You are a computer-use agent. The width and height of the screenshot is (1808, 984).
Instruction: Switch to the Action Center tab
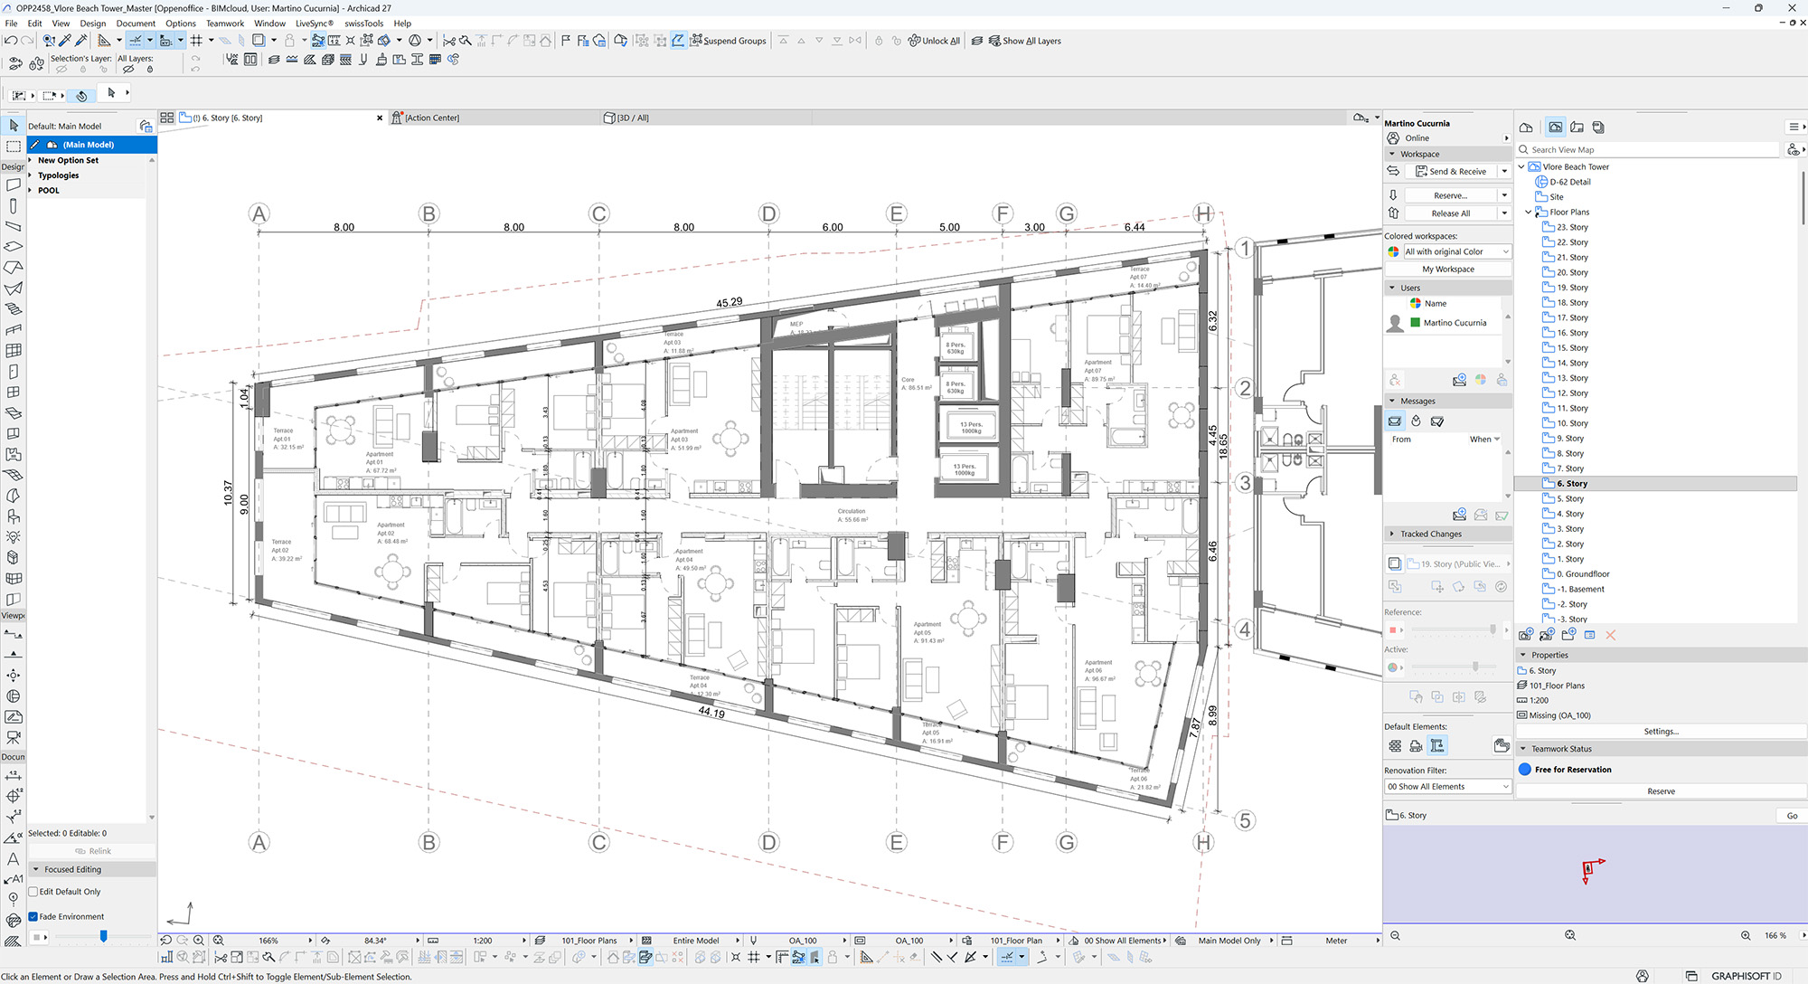431,118
